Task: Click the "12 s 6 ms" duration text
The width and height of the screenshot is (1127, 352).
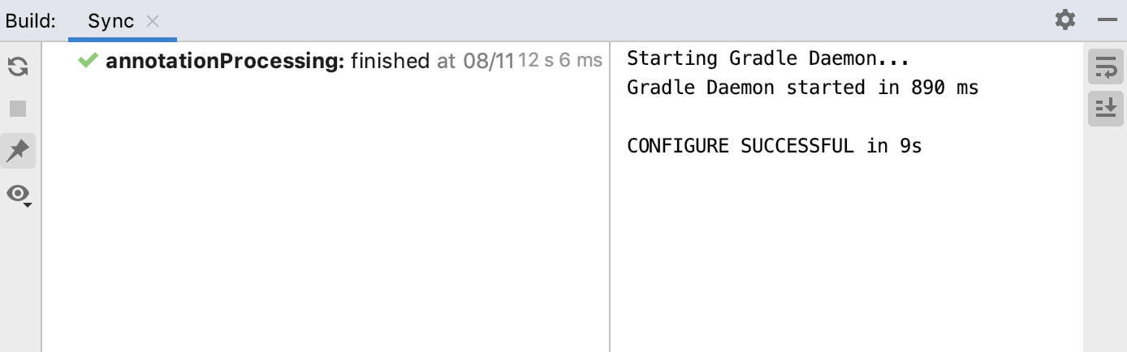Action: 560,61
